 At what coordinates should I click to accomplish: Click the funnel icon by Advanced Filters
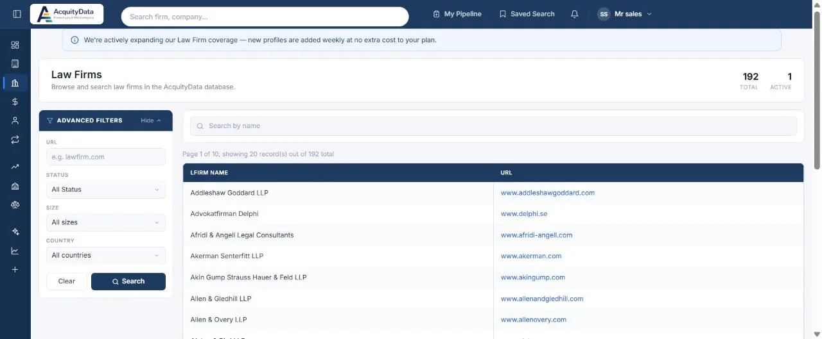coord(50,120)
